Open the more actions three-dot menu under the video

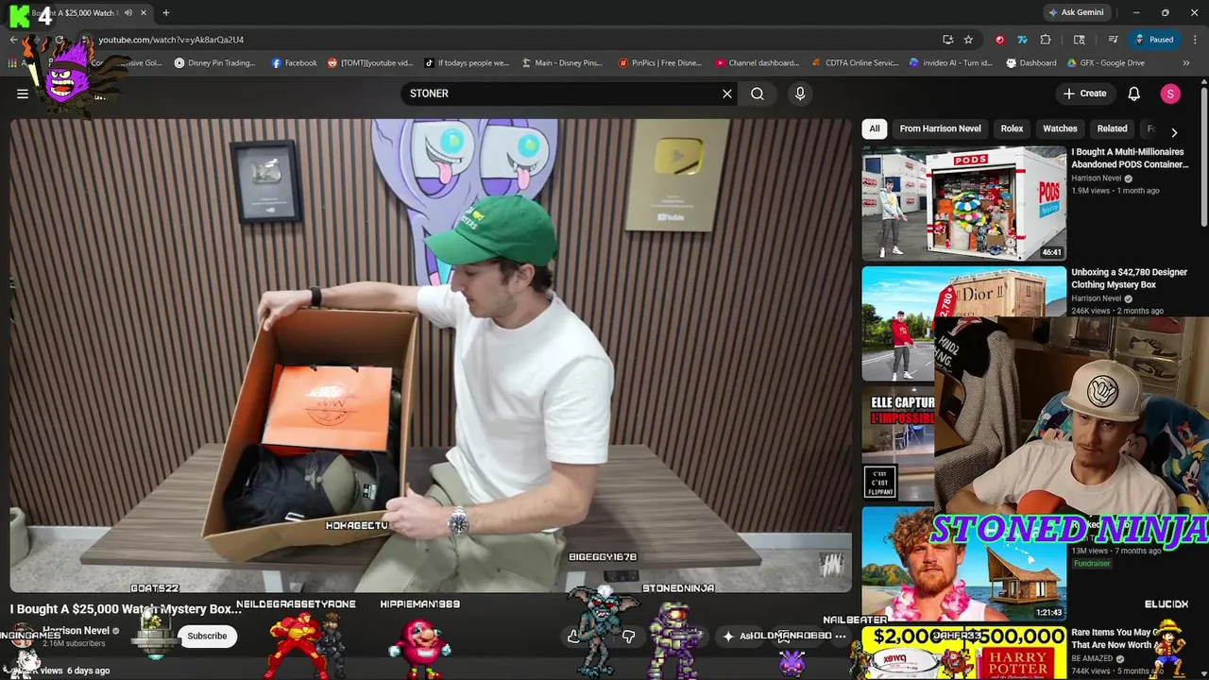841,636
